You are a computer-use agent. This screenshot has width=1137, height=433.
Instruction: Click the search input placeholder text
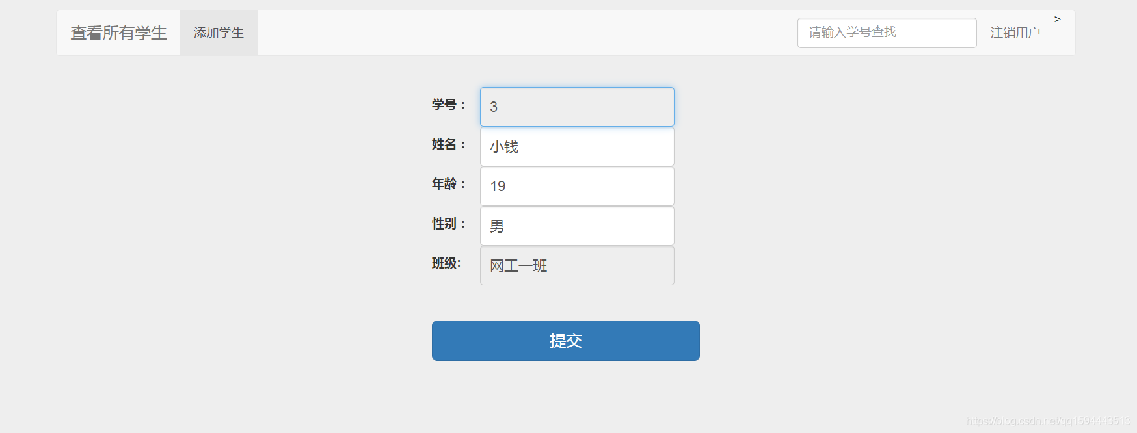pos(851,33)
